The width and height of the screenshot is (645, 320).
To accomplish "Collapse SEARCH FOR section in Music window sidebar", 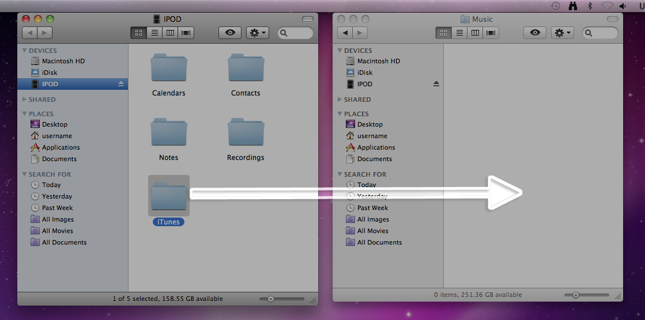I will pyautogui.click(x=340, y=174).
